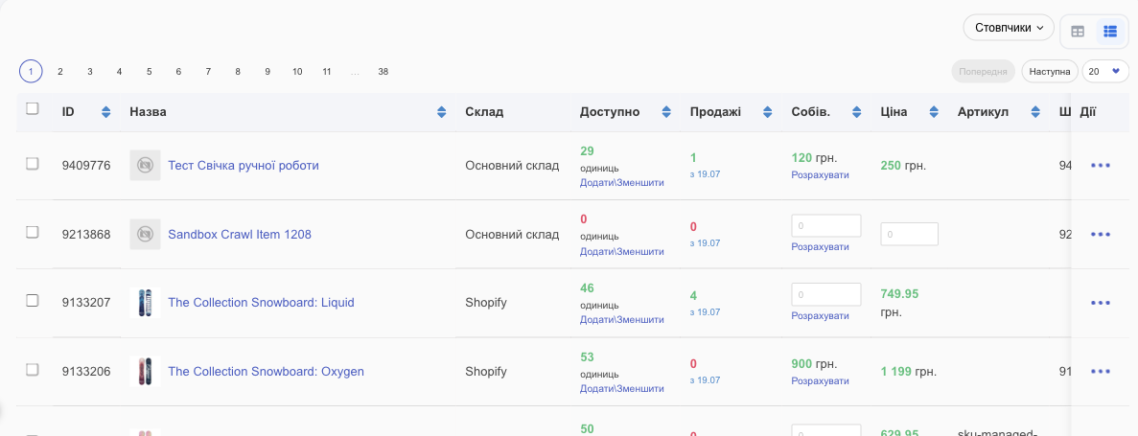Screen dimensions: 1138x436
Task: Click the Склад column header
Action: point(484,112)
